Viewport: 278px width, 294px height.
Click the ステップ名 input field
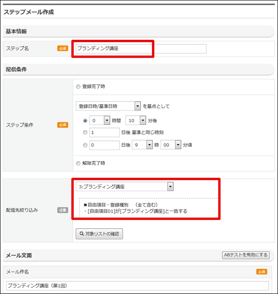pyautogui.click(x=141, y=49)
